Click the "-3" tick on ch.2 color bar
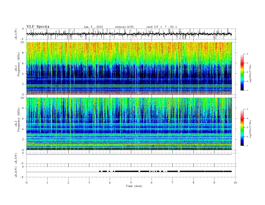The image size is (265, 205). 247,109
